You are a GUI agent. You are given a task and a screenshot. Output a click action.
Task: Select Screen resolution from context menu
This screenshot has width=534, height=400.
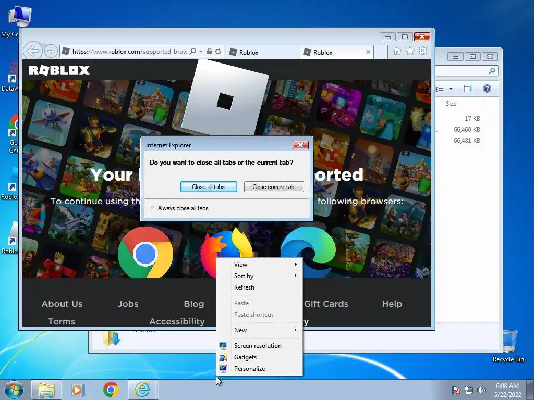click(x=260, y=346)
